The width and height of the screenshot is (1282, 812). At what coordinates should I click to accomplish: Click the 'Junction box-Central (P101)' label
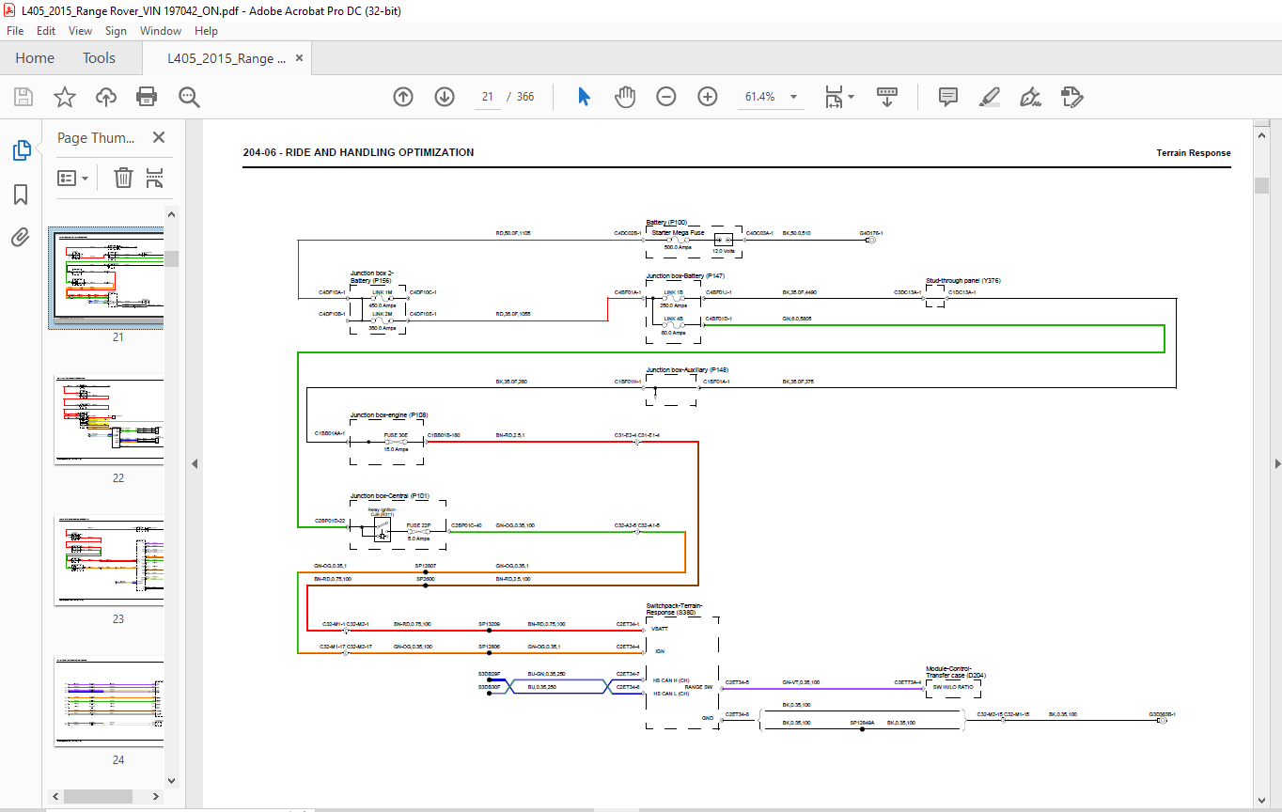(x=390, y=495)
